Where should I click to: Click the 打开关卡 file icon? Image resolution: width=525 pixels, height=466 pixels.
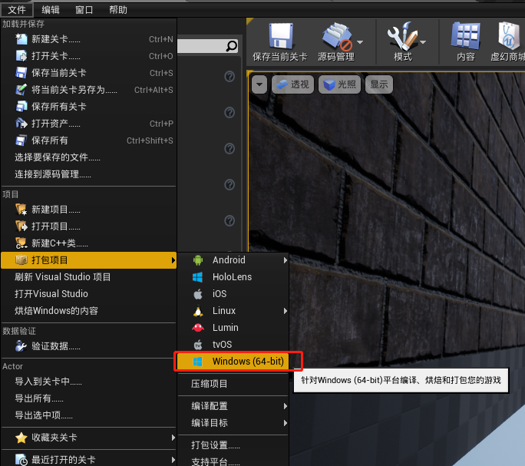(21, 56)
